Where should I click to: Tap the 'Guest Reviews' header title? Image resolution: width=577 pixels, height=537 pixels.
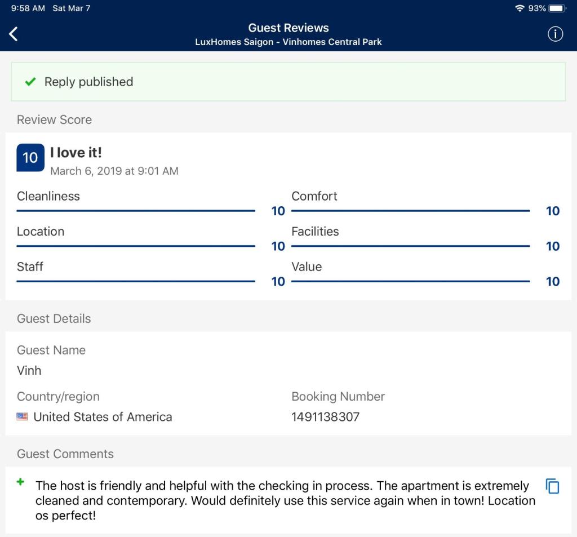(288, 28)
